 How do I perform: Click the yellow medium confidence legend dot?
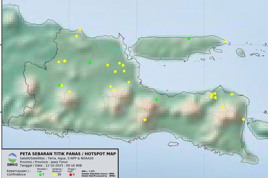pos(55,174)
